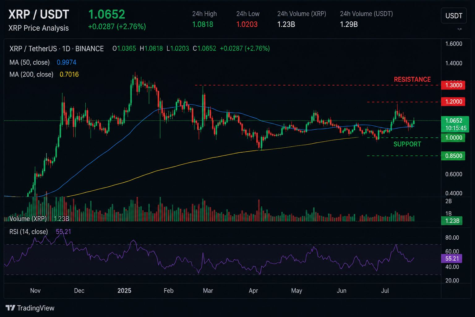Click the May label on time axis

coord(297,291)
